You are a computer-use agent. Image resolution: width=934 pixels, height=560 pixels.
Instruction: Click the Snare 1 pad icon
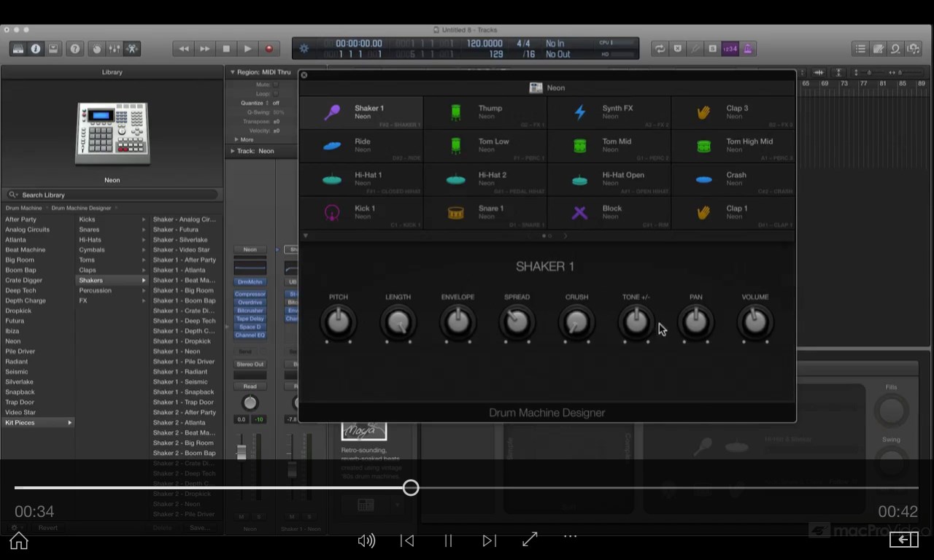[x=455, y=212]
